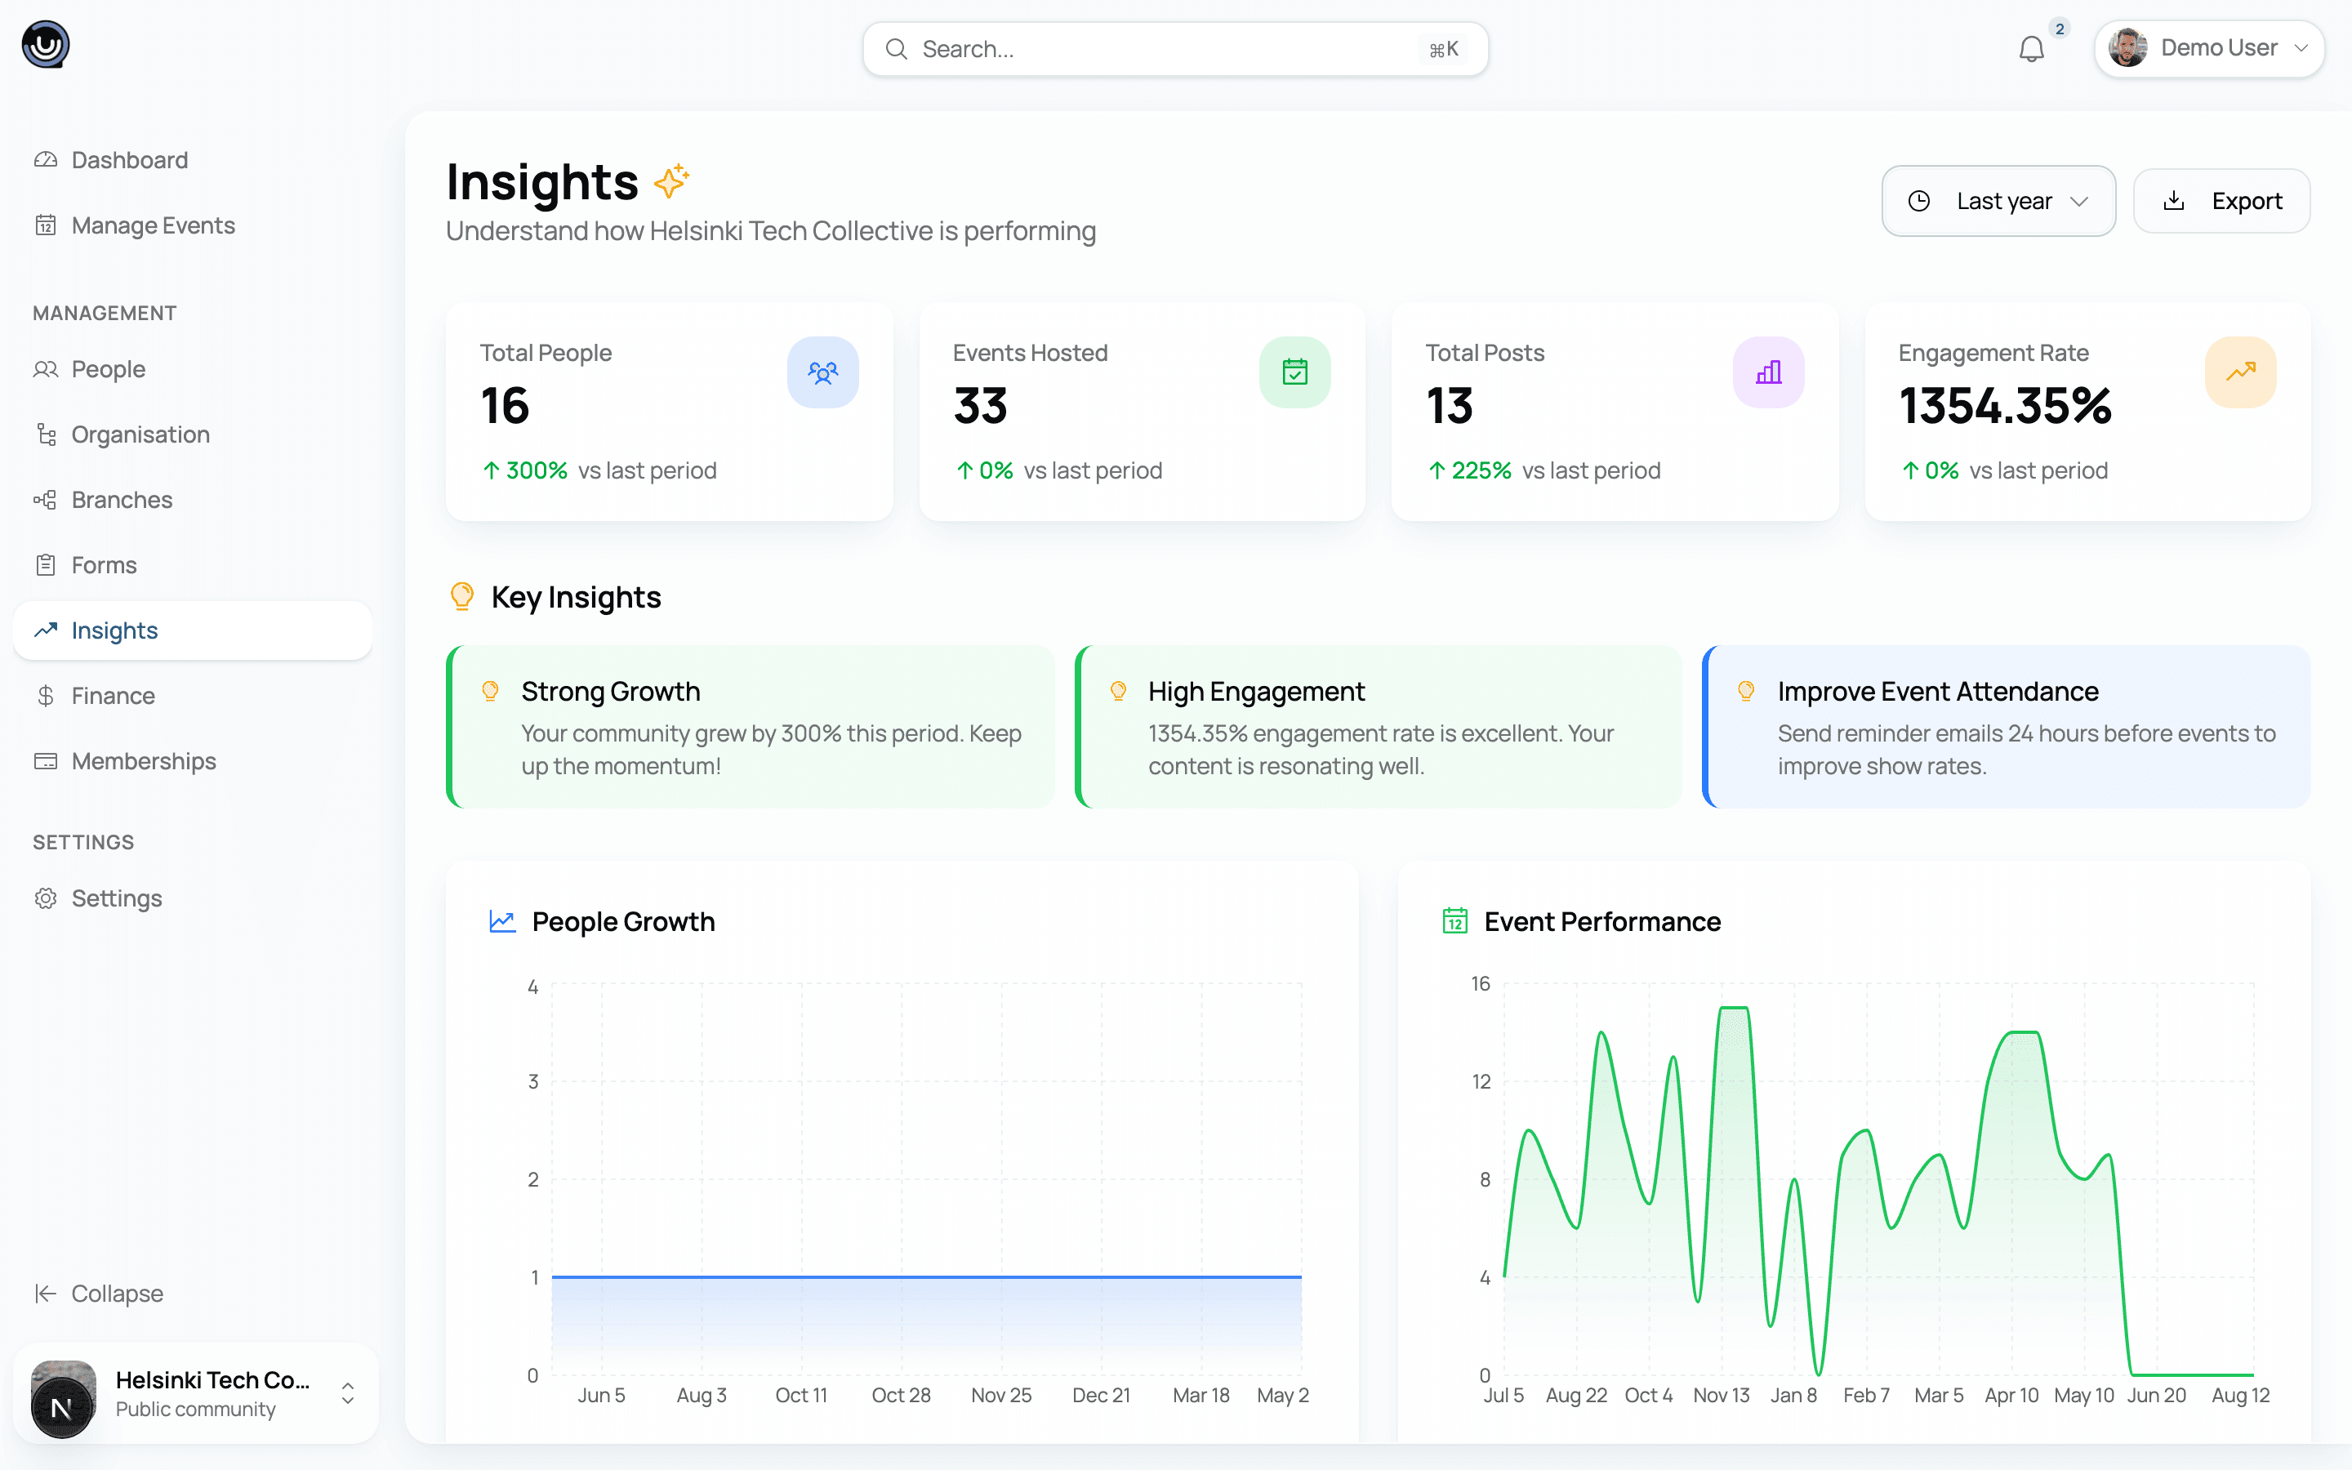The height and width of the screenshot is (1470, 2352).
Task: Navigate to Organisation
Action: click(193, 434)
